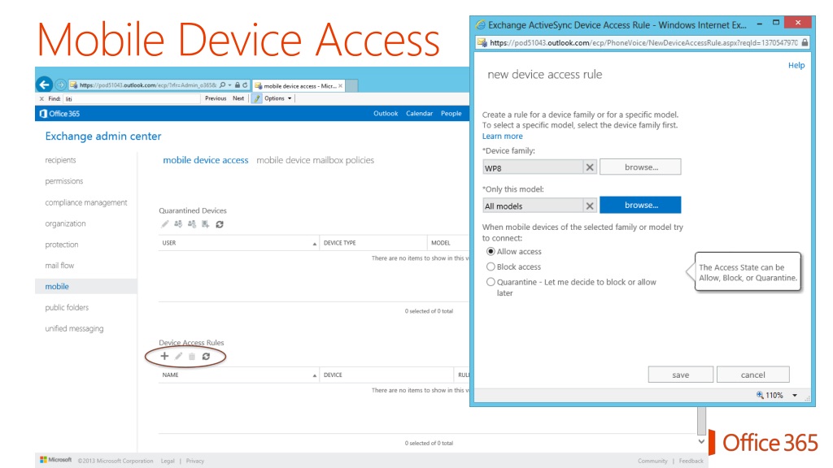Click browse next to Device family
This screenshot has width=833, height=468.
640,167
